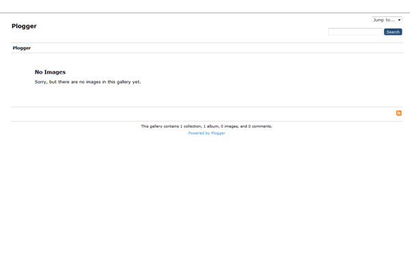
Task: Subscribe via the RSS icon above the footer
Action: pyautogui.click(x=399, y=113)
